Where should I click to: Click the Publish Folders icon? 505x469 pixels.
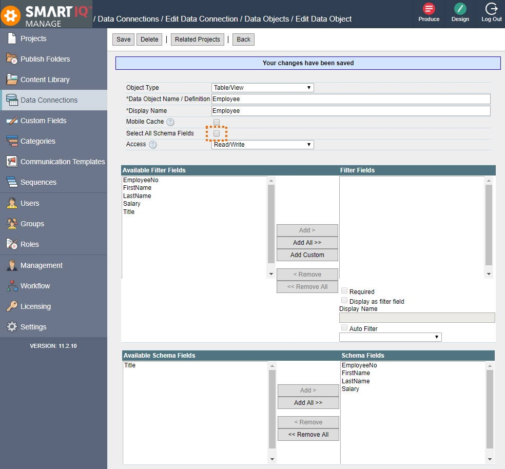12,58
